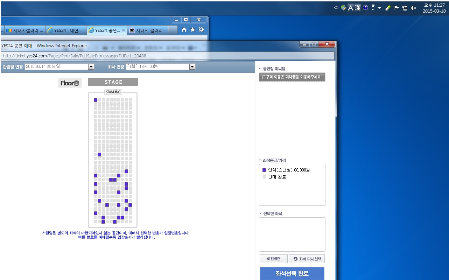
Task: Open the favorites star icon
Action: [x=192, y=30]
